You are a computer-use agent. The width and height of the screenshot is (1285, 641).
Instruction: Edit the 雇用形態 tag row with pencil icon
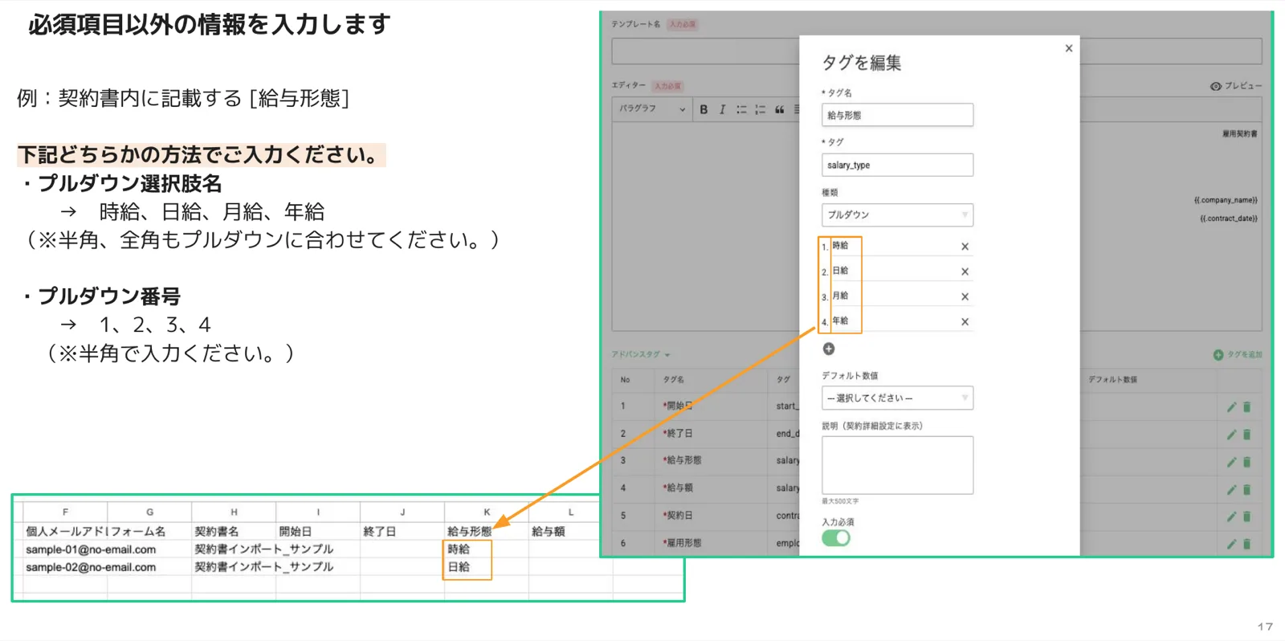pyautogui.click(x=1231, y=544)
